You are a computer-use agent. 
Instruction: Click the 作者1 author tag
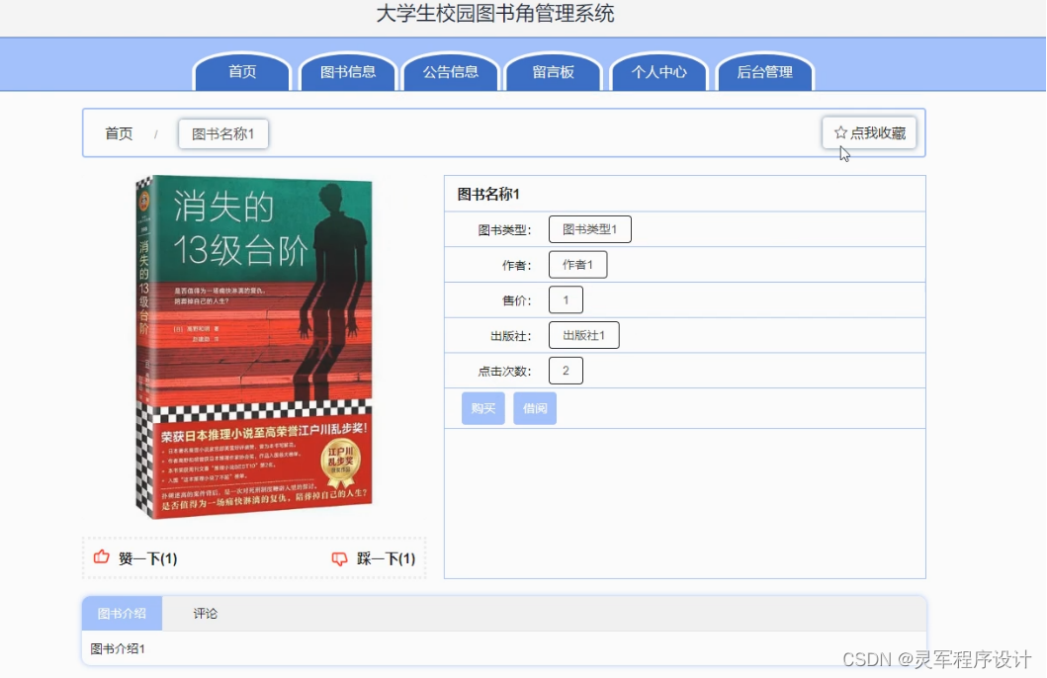click(578, 264)
